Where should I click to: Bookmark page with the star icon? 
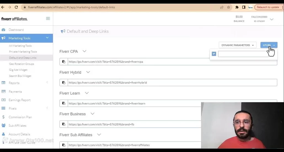coord(229,7)
